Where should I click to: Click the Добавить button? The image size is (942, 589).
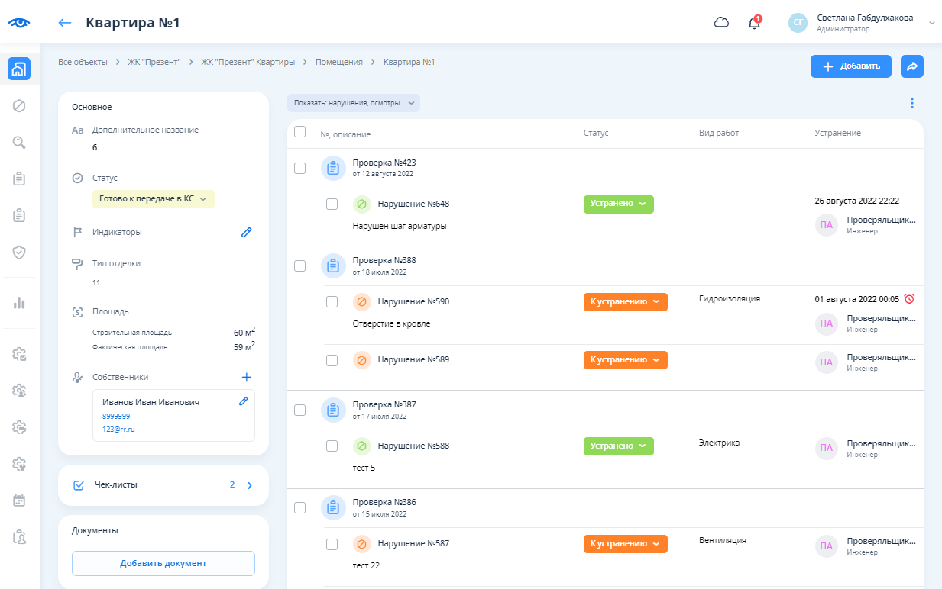[x=850, y=66]
